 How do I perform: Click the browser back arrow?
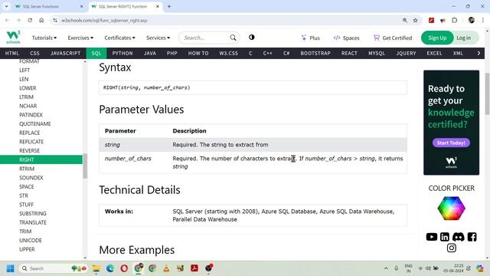tap(7, 21)
